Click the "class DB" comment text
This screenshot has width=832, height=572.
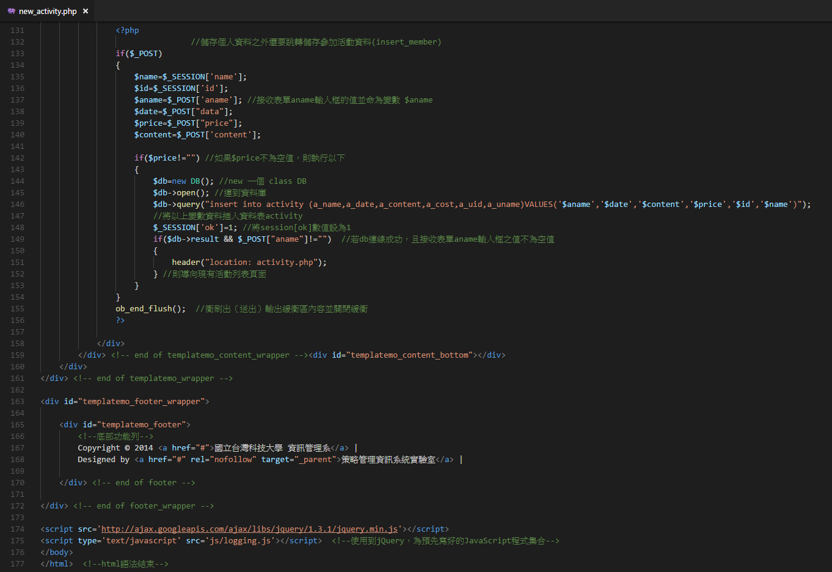pos(288,181)
